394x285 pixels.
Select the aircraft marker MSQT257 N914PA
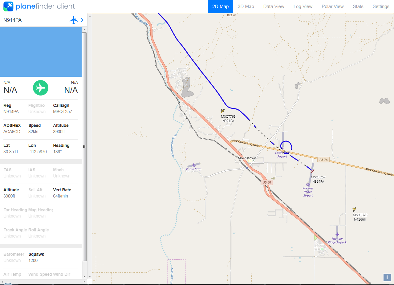tap(312, 171)
